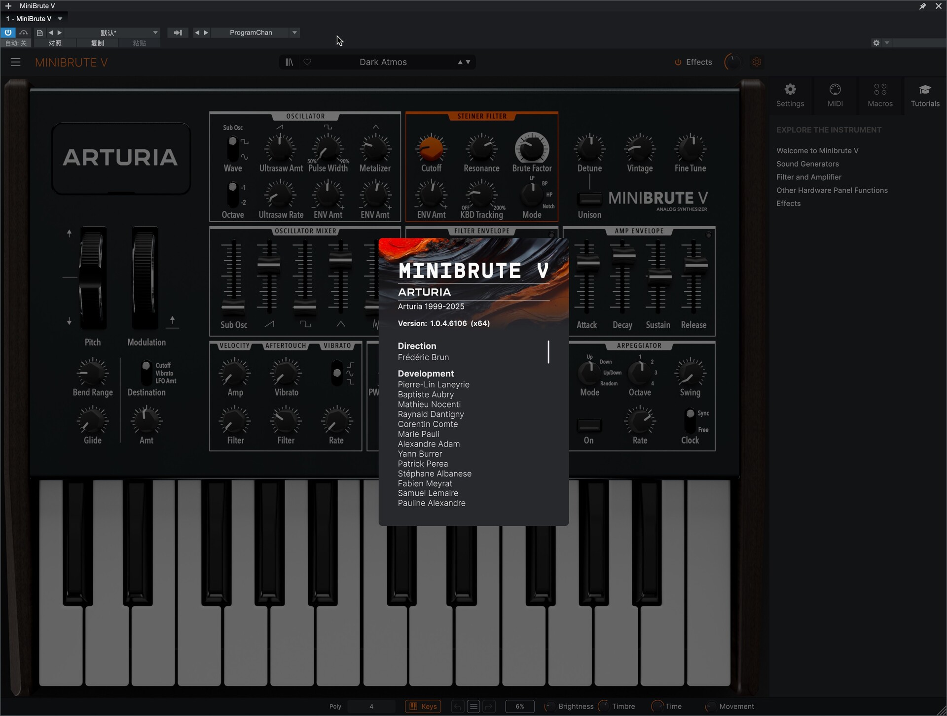Select previous preset up arrow
947x716 pixels.
click(460, 62)
